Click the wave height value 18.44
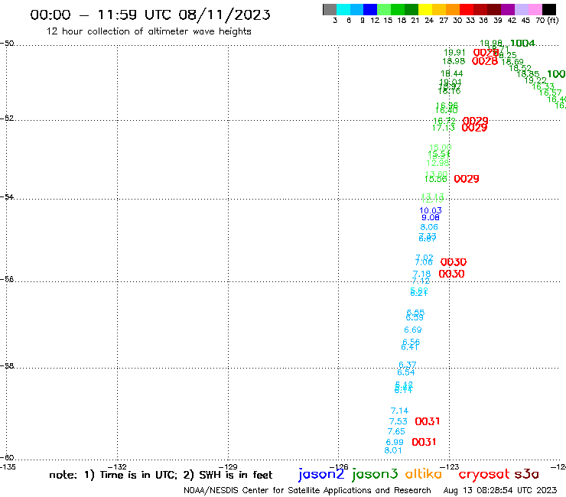566x497 pixels. pyautogui.click(x=451, y=73)
